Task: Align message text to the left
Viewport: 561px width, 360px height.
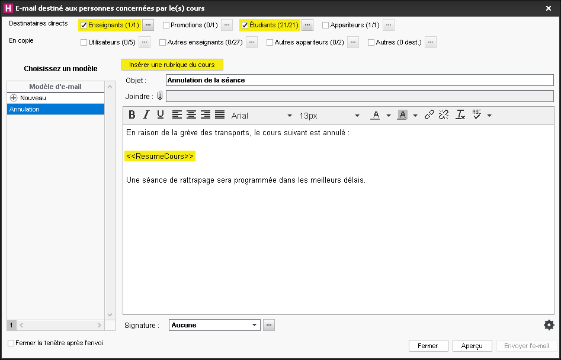Action: point(177,115)
